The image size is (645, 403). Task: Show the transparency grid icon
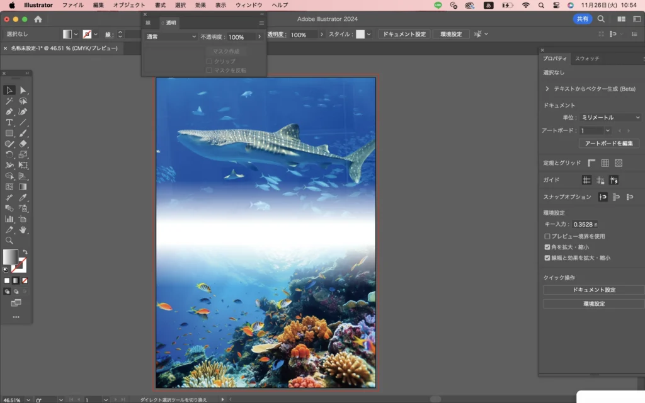(x=619, y=163)
